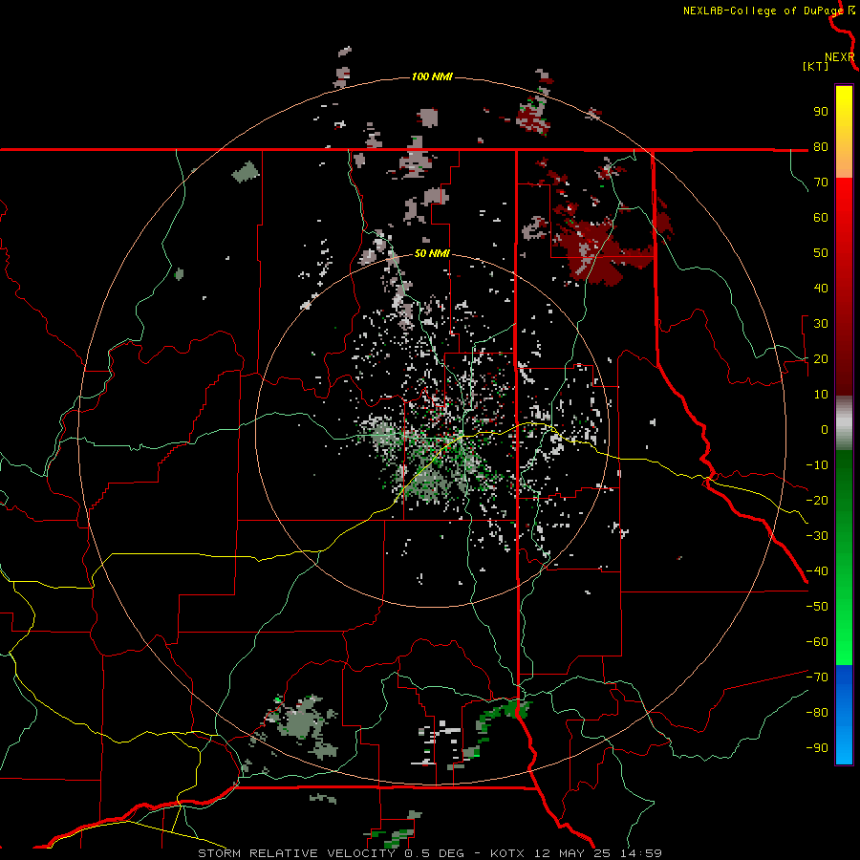Click the 0 value on velocity scale

point(825,429)
